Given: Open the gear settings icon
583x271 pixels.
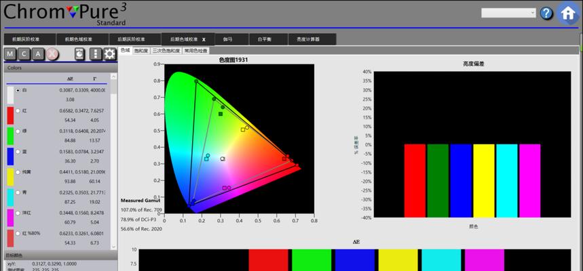Looking at the screenshot, I should (x=109, y=54).
